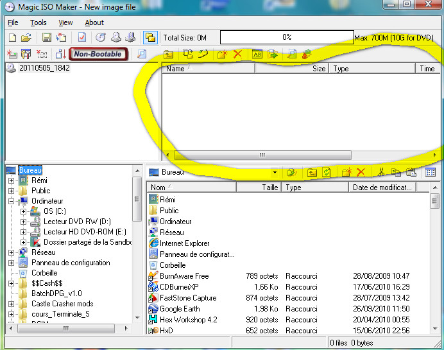The image size is (444, 350).
Task: Select the Hex Workshop 4.2 shortcut
Action: point(279,320)
